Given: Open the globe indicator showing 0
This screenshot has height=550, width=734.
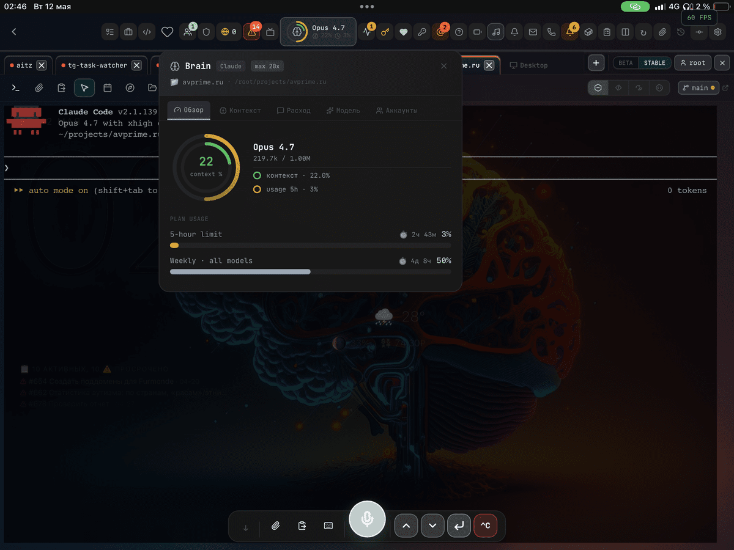Looking at the screenshot, I should pyautogui.click(x=229, y=32).
